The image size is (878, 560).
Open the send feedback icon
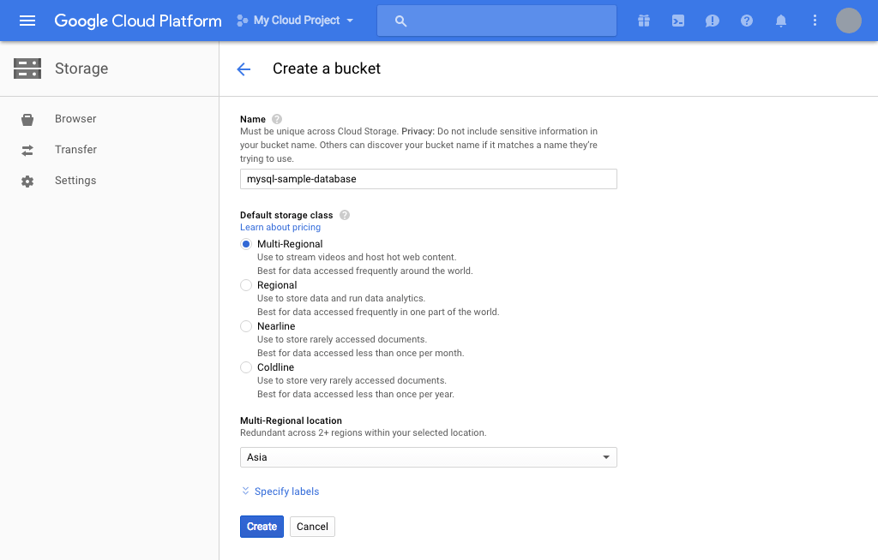point(713,21)
